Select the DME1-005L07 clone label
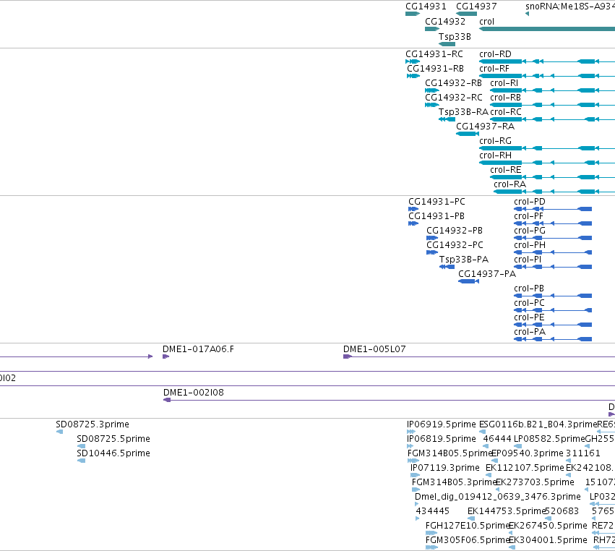The width and height of the screenshot is (615, 551). click(374, 349)
